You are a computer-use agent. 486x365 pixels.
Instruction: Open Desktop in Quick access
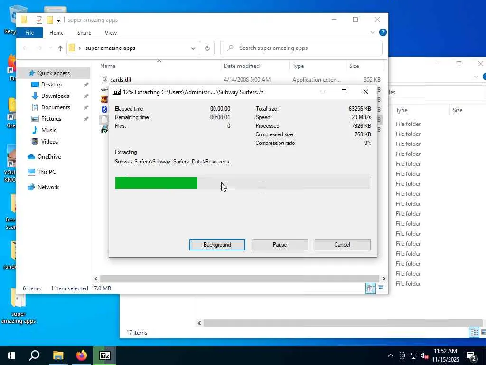pos(51,85)
